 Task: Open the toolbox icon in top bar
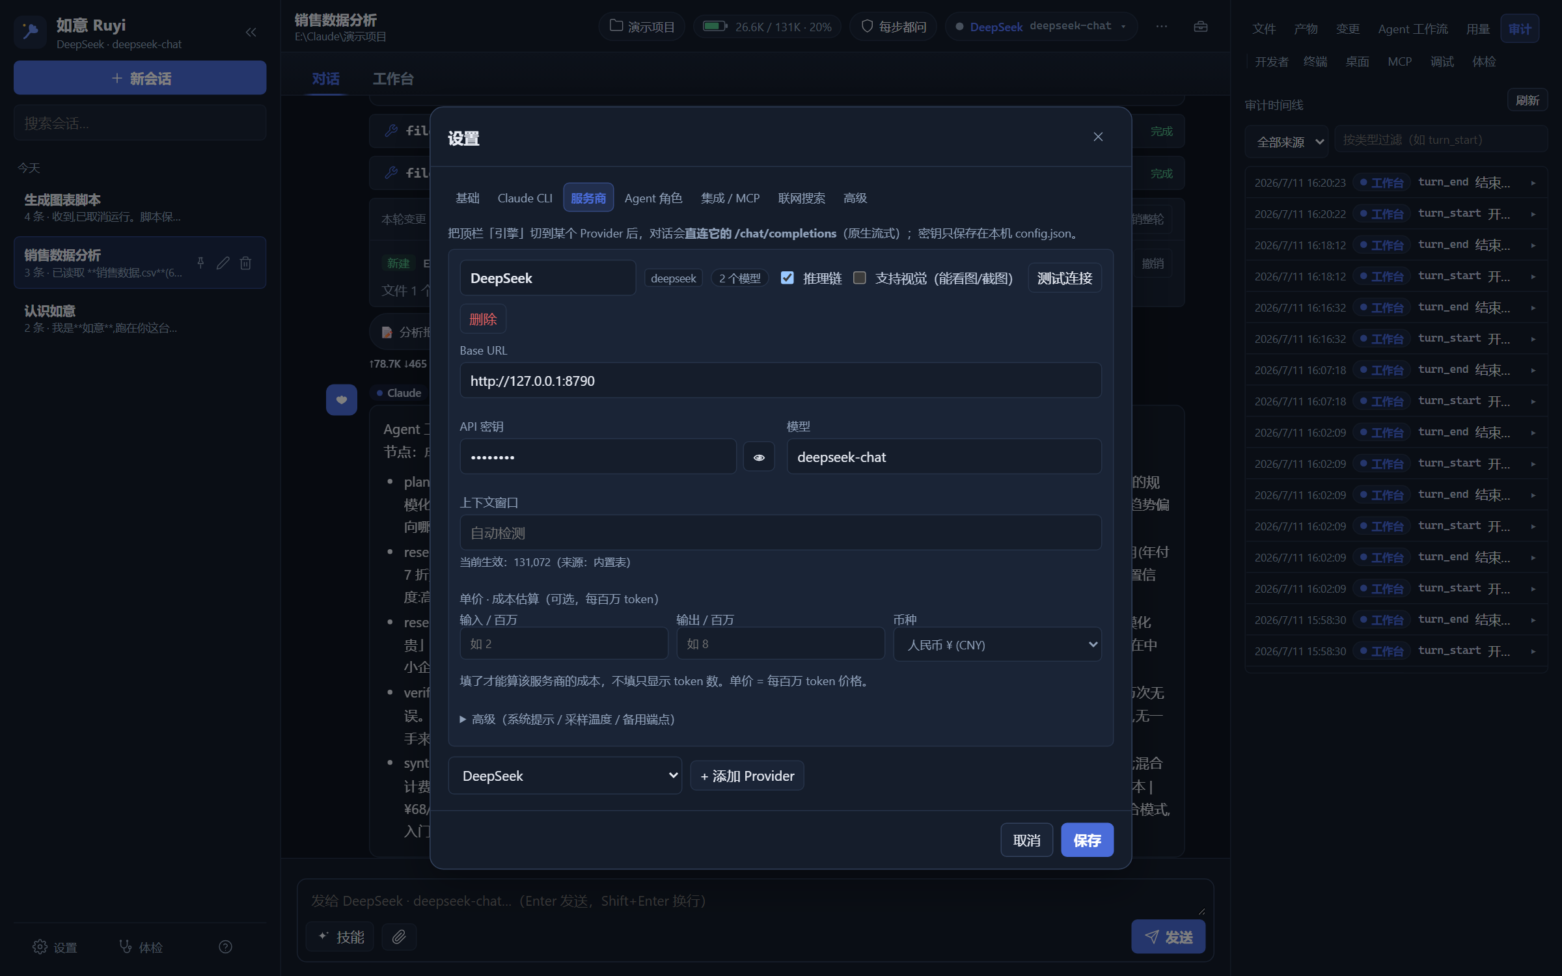pos(1201,27)
